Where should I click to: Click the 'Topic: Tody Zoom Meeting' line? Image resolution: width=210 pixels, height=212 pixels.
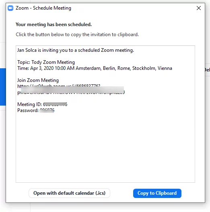(46, 62)
